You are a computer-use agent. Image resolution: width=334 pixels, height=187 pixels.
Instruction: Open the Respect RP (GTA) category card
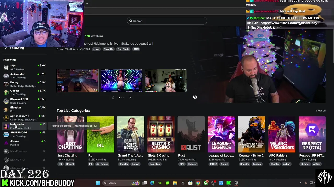coord(312,134)
